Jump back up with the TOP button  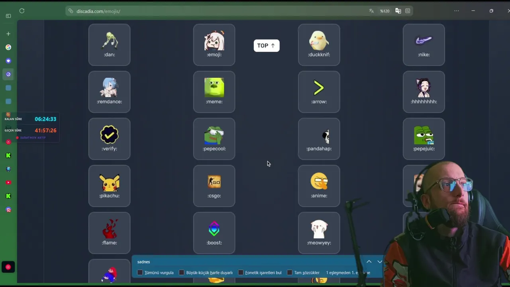click(267, 45)
